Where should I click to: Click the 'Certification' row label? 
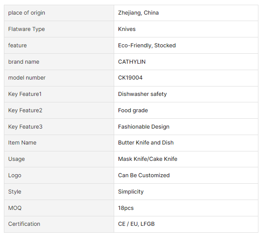click(24, 224)
